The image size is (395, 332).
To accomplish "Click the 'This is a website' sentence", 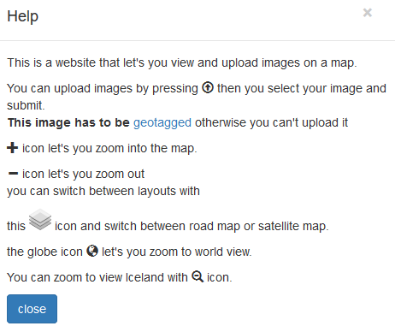I will 182,62.
